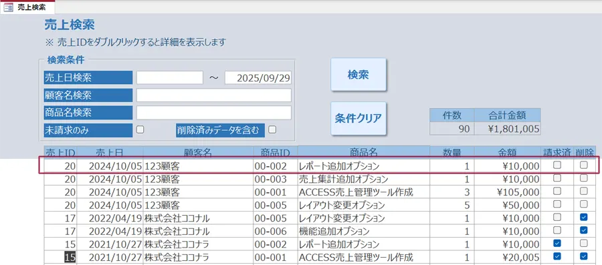The image size is (602, 265).
Task: Tick 請求済 in 機能追加オプション row
Action: (x=557, y=230)
